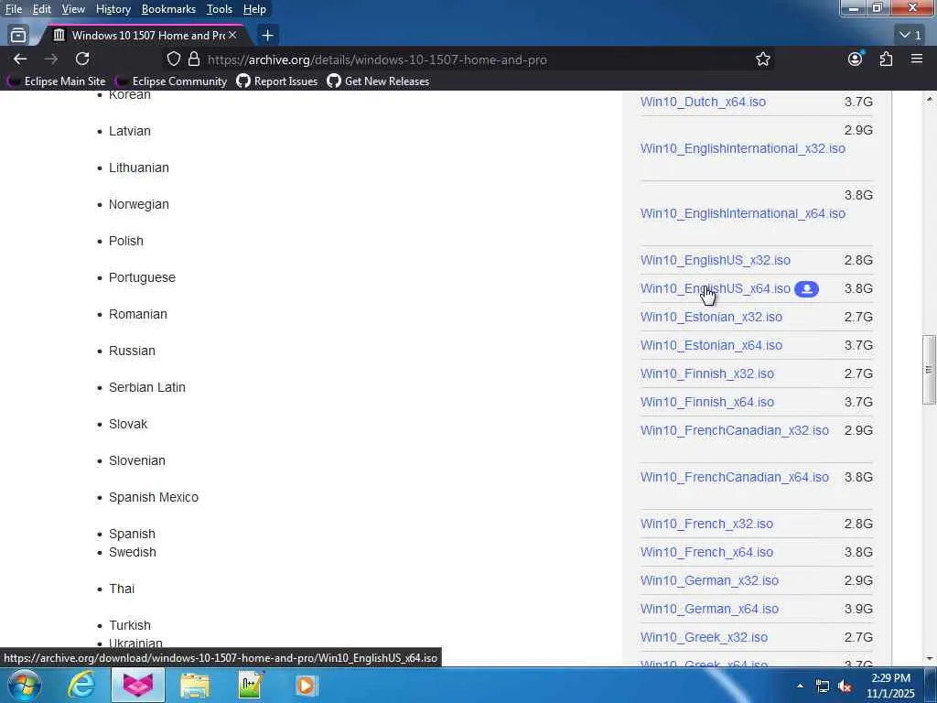Open Notepad++ from the taskbar
This screenshot has width=937, height=703.
tap(251, 685)
